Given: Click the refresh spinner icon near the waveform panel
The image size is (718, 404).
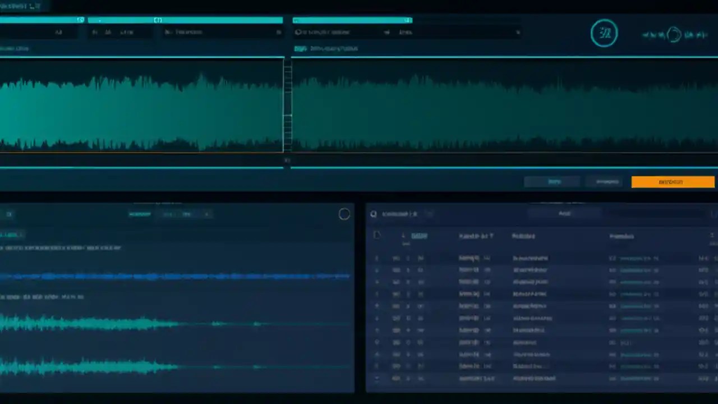Looking at the screenshot, I should [344, 214].
